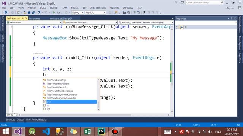Click the Start debugging button
The width and height of the screenshot is (243, 136).
[57, 12]
